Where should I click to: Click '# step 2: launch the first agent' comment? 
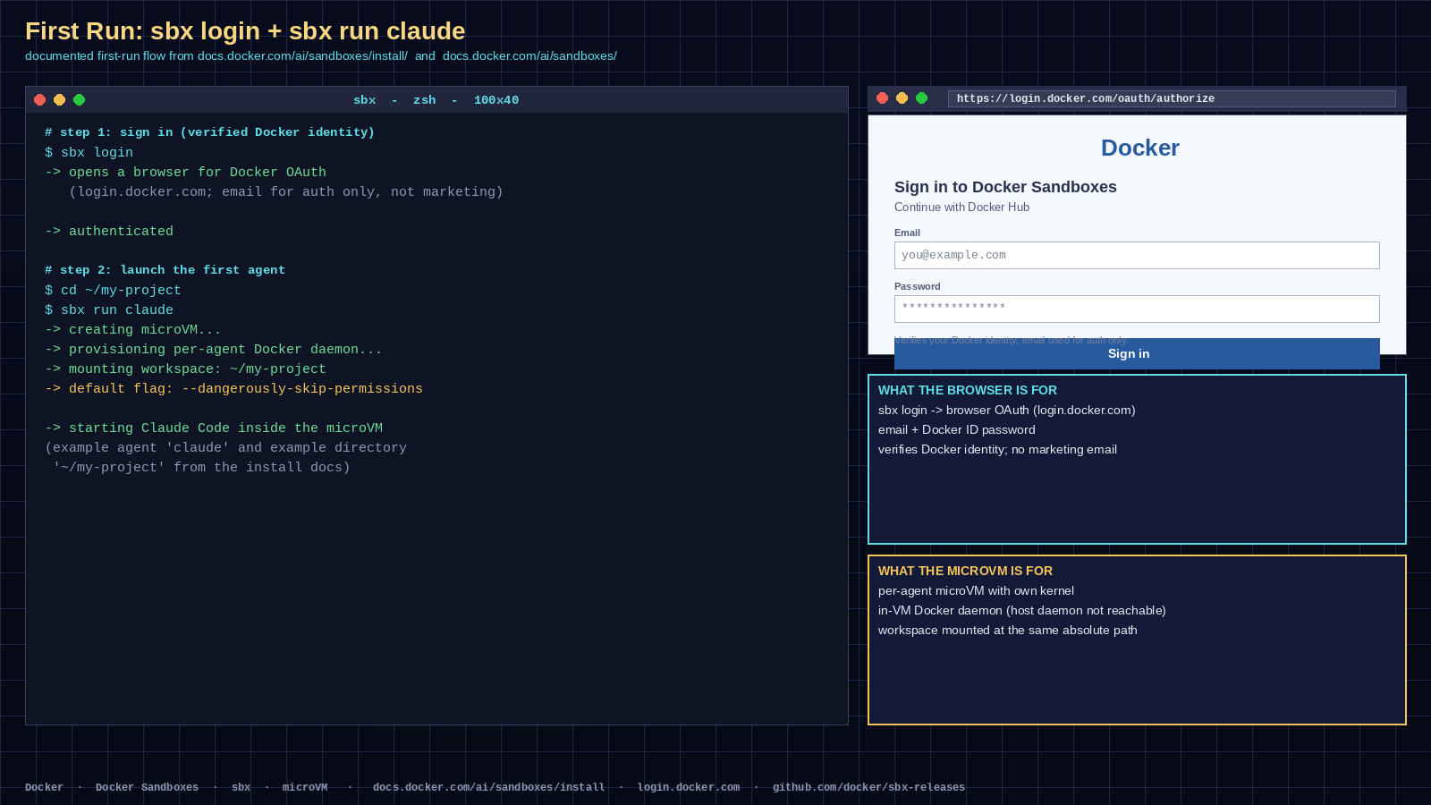(165, 269)
